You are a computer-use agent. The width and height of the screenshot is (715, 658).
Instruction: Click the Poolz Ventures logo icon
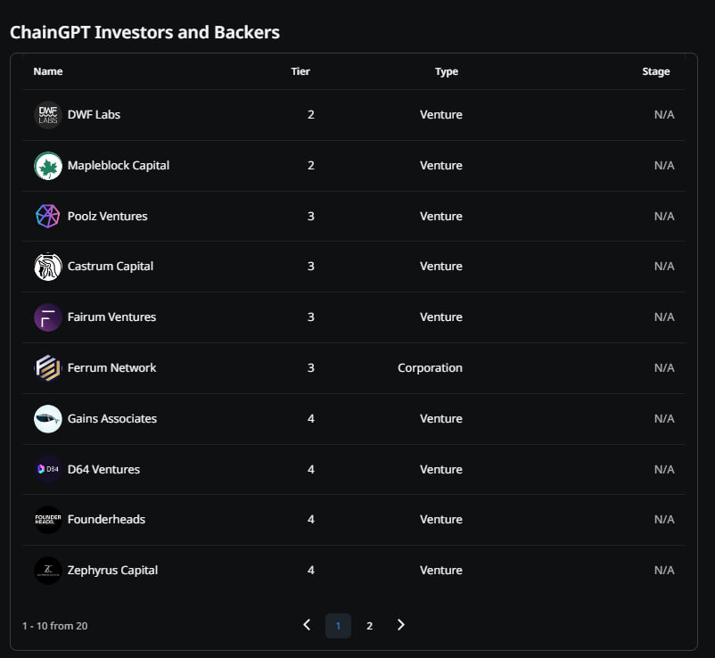(x=48, y=217)
